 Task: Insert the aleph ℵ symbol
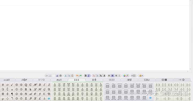[x=3, y=85]
